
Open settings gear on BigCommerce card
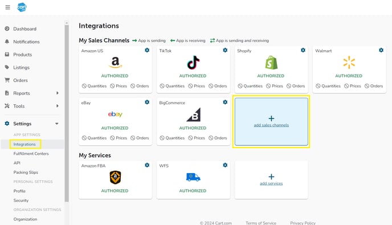click(x=225, y=103)
